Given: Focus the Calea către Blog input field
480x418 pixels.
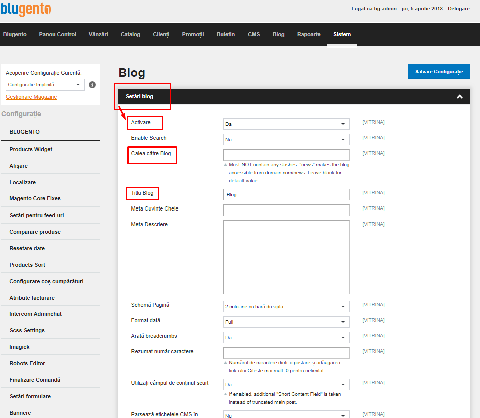Looking at the screenshot, I should (286, 155).
